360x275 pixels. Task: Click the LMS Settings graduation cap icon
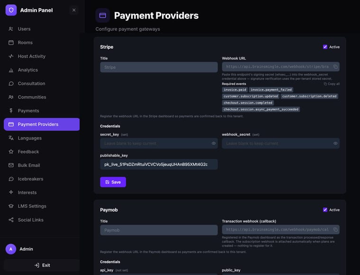tap(11, 206)
